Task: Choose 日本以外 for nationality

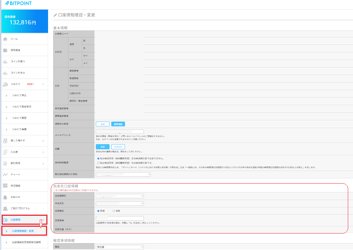Action: pos(118,147)
